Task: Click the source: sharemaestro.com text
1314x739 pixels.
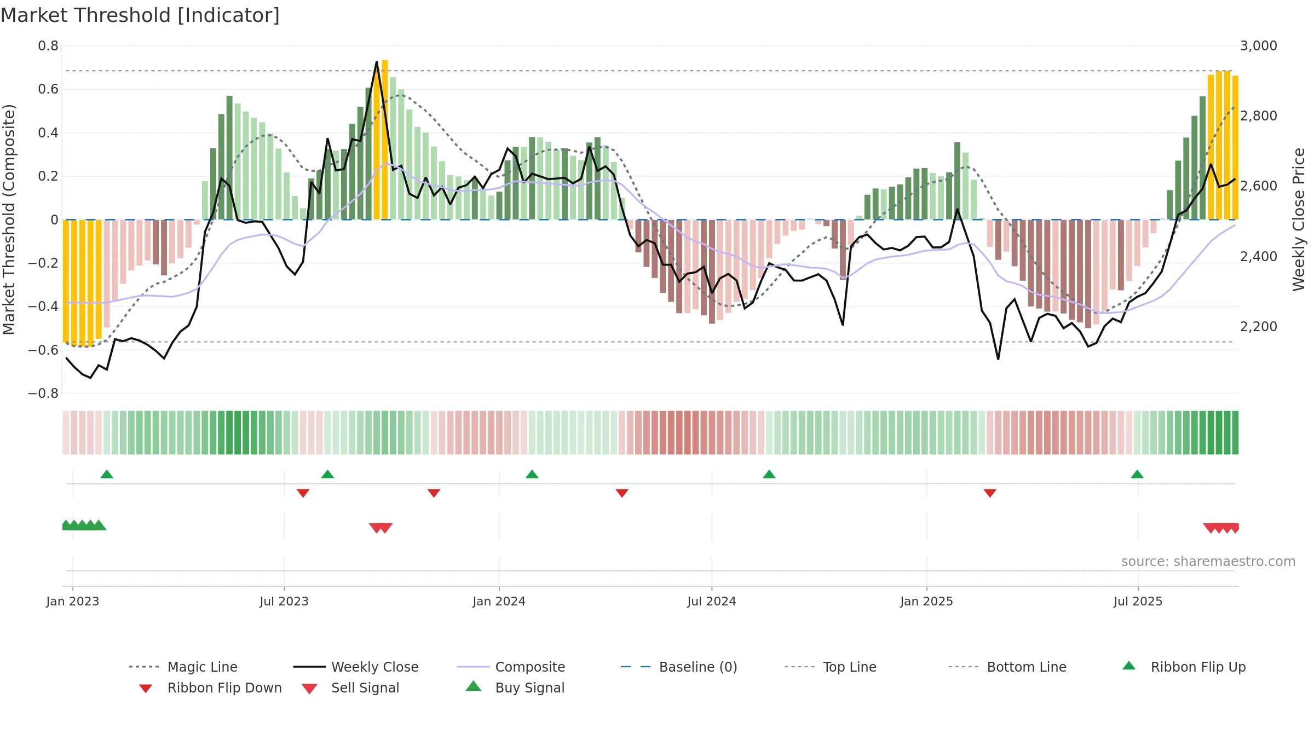Action: coord(1208,562)
